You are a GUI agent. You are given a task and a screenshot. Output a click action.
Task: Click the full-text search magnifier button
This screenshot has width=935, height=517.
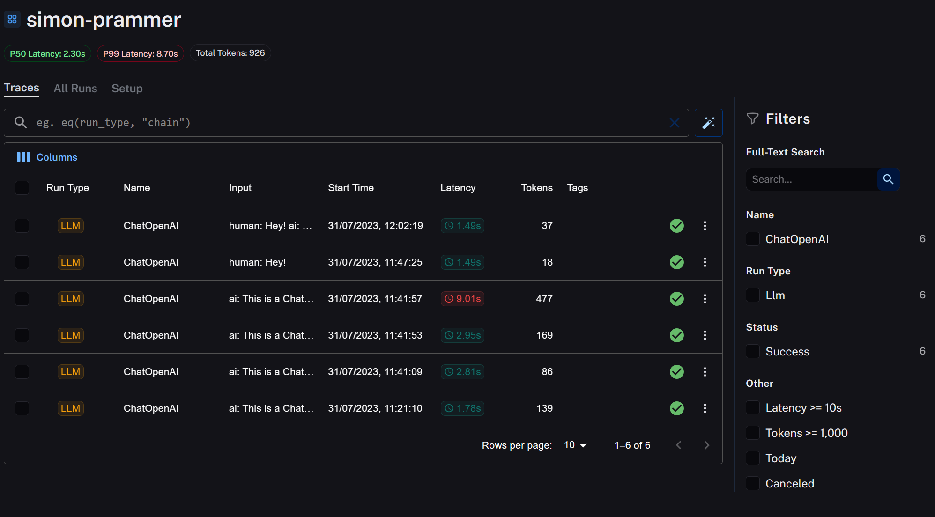pyautogui.click(x=888, y=179)
